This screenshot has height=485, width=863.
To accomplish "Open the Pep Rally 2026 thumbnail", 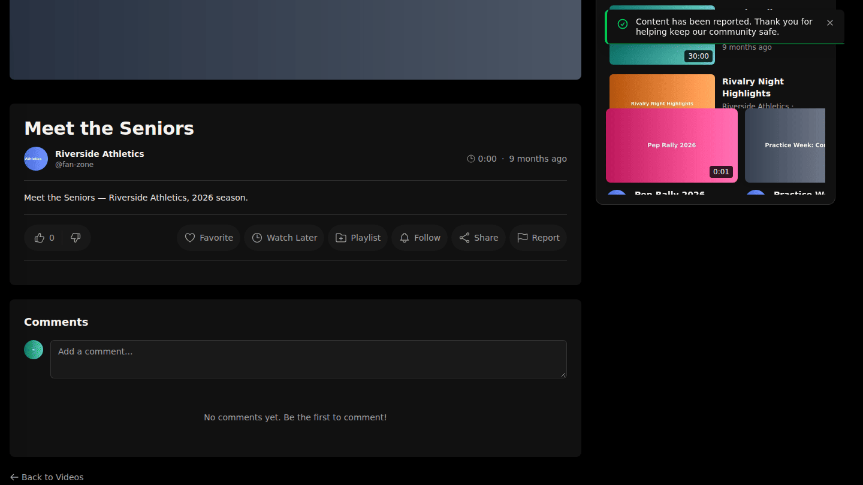I will point(672,145).
